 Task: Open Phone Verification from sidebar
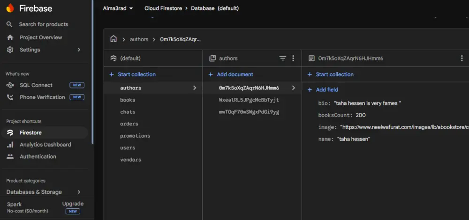pyautogui.click(x=42, y=97)
